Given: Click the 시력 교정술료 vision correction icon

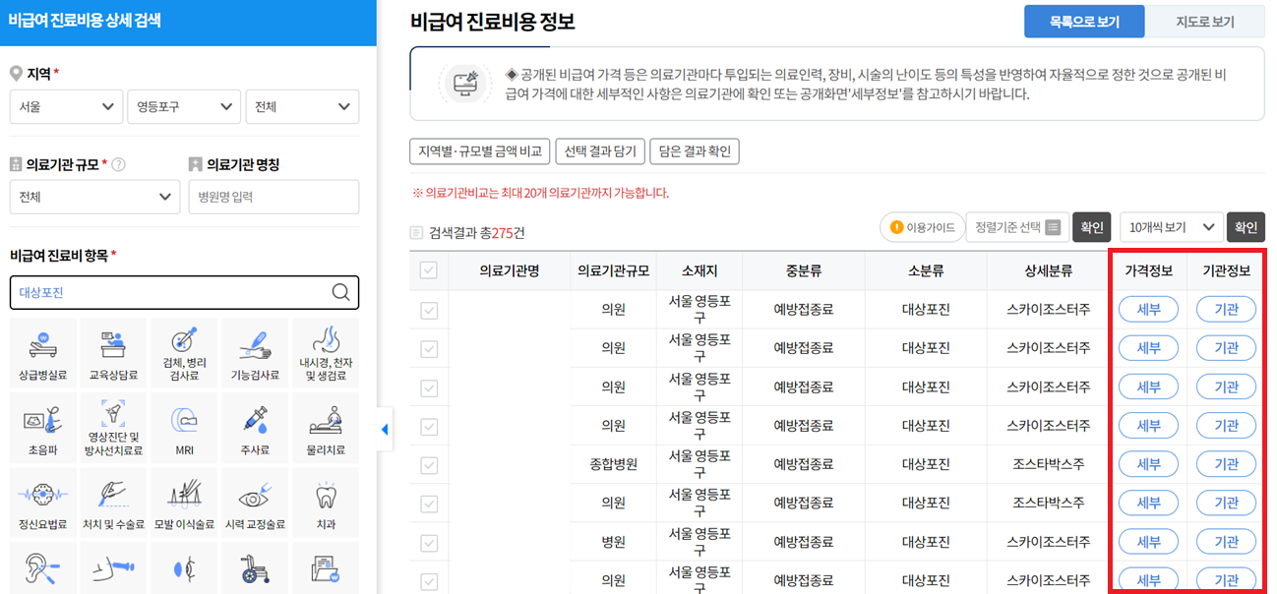Looking at the screenshot, I should [x=255, y=501].
